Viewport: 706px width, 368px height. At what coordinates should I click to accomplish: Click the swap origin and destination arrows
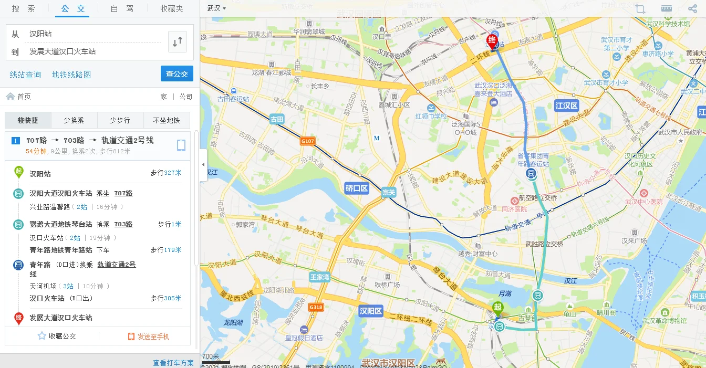coord(177,41)
